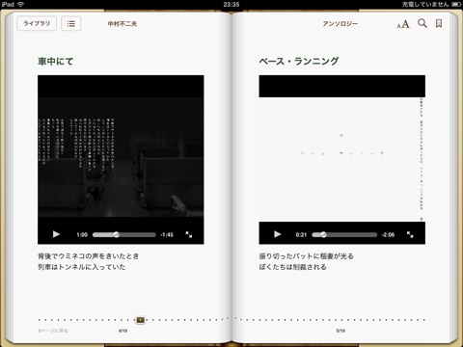Click the -2:06 remaining time label
The width and height of the screenshot is (463, 347).
388,235
